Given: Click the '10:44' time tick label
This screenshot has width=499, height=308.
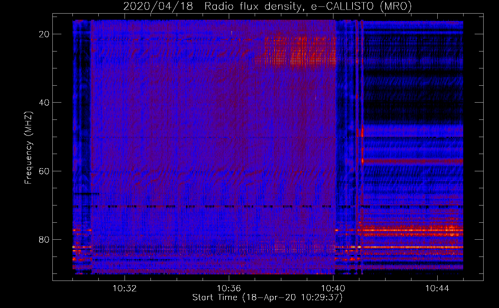Looking at the screenshot, I should 437,289.
